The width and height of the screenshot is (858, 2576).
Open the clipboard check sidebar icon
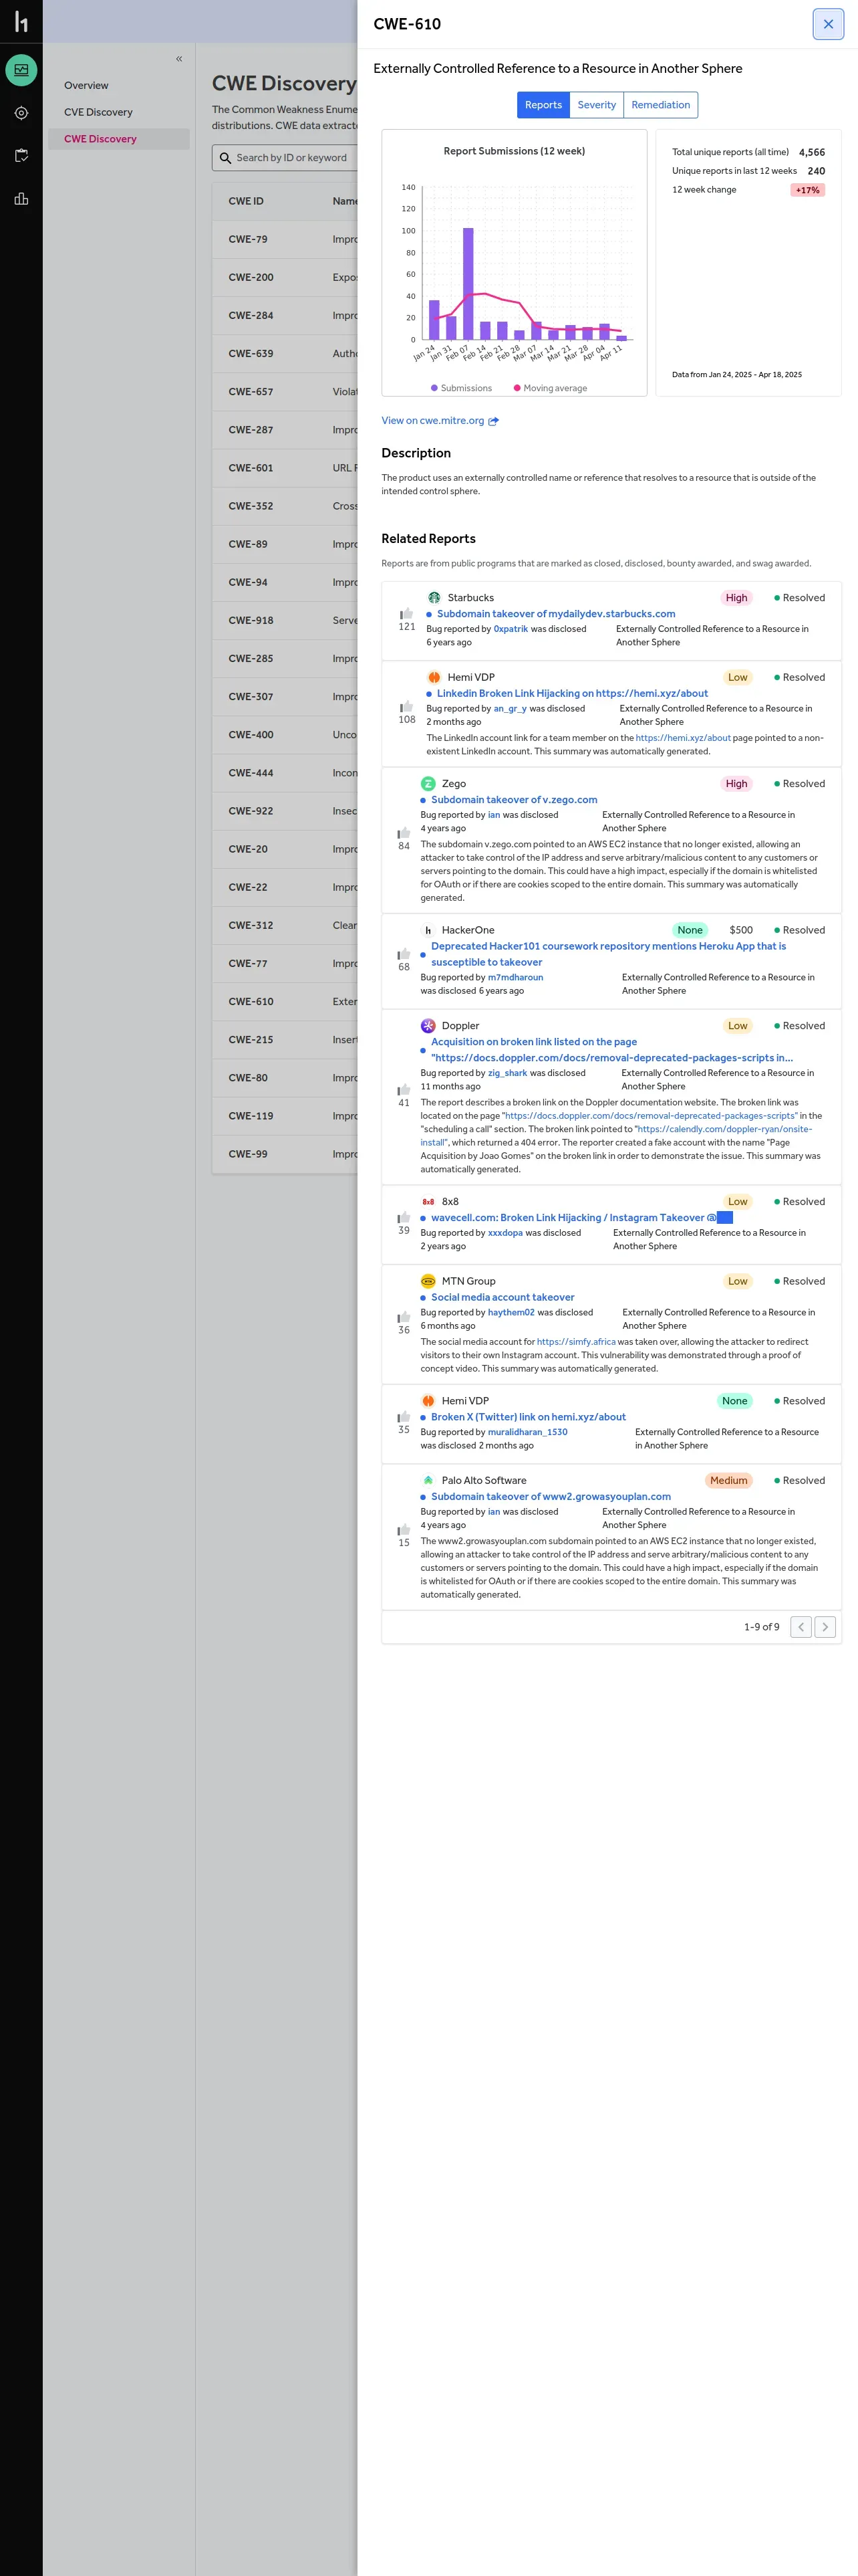(x=21, y=156)
